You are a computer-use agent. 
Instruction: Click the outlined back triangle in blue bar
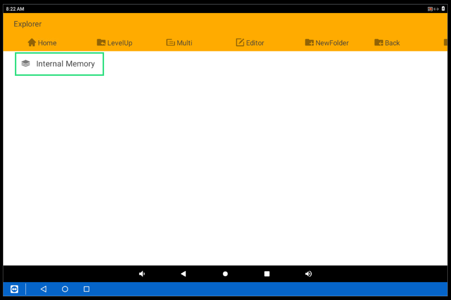(44, 289)
